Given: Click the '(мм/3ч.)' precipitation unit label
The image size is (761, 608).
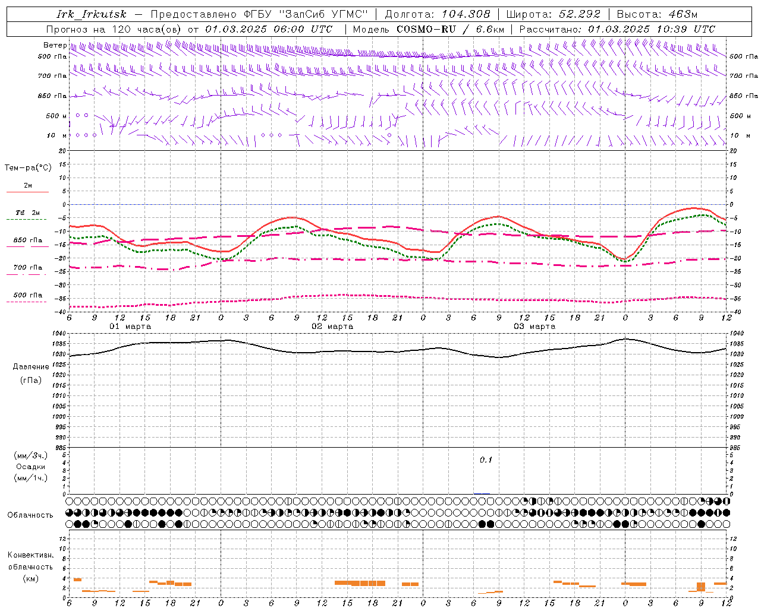Looking at the screenshot, I should pyautogui.click(x=31, y=455).
